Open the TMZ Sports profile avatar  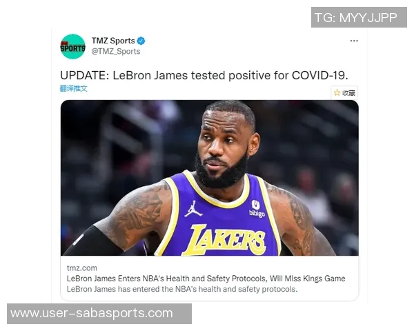click(73, 46)
